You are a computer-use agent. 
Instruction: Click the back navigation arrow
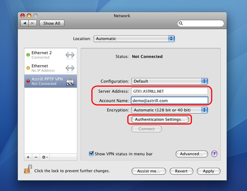coord(25,23)
